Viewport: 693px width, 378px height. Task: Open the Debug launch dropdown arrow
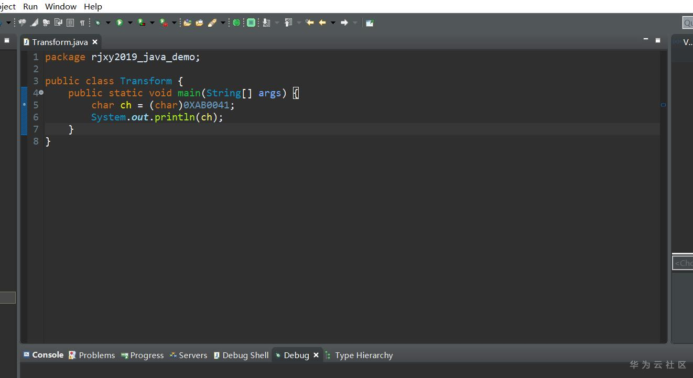click(108, 23)
